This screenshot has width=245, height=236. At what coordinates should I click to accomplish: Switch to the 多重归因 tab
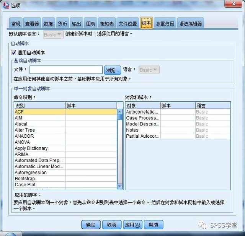click(x=165, y=23)
